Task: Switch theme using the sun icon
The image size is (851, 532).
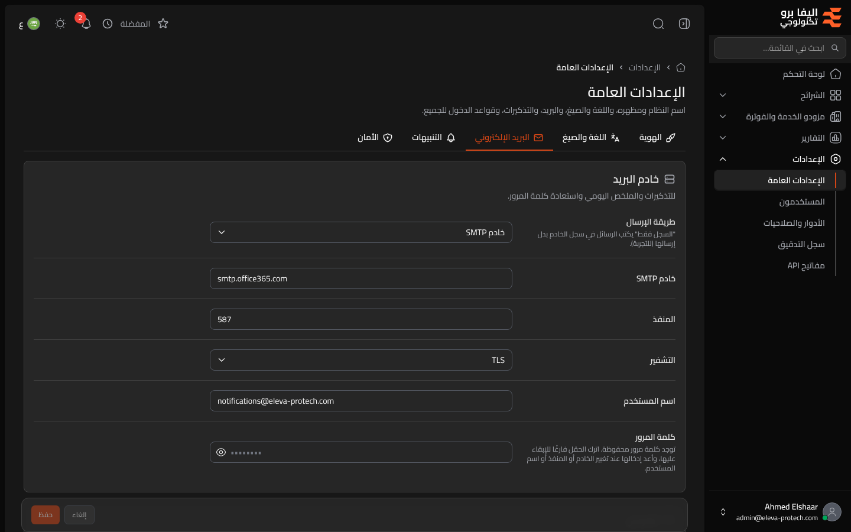Action: (x=60, y=24)
